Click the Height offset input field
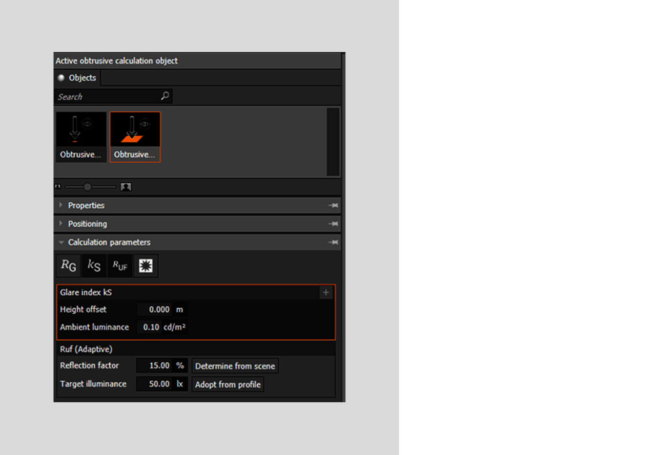The width and height of the screenshot is (656, 455). click(155, 310)
